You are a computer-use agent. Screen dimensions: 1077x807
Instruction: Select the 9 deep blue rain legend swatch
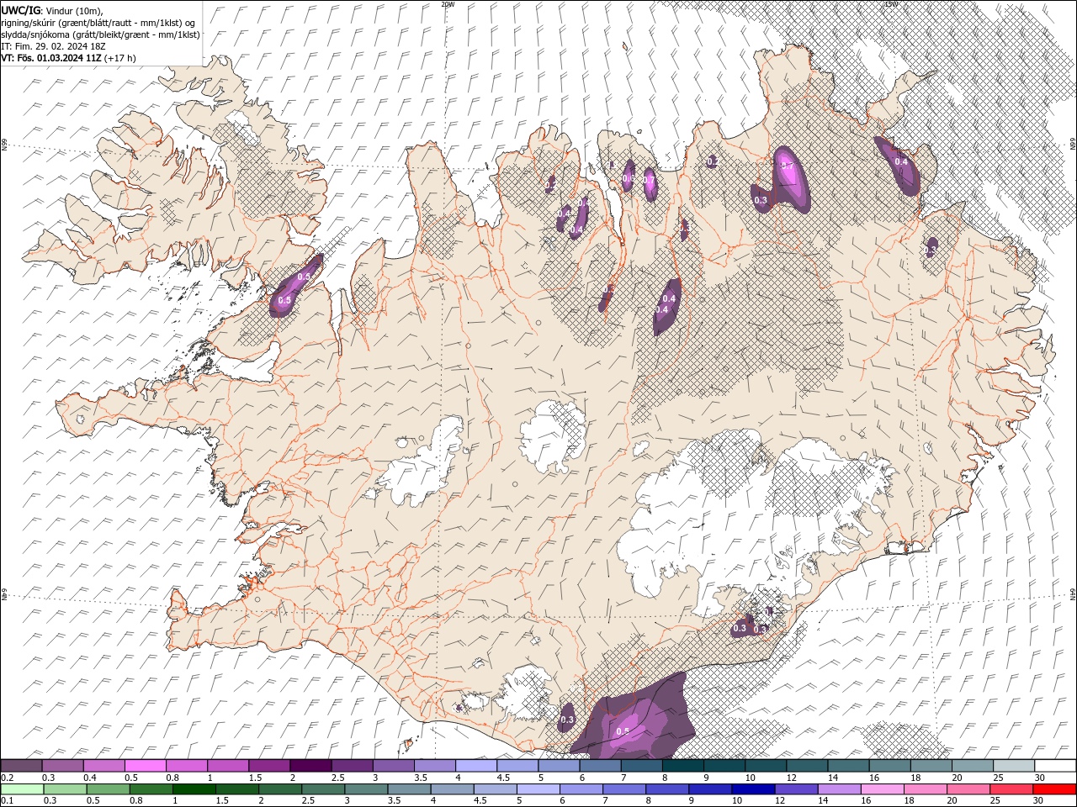coord(710,789)
